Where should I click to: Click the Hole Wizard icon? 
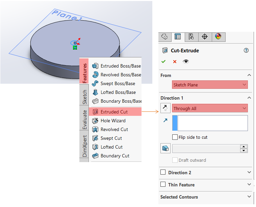[x=95, y=121]
